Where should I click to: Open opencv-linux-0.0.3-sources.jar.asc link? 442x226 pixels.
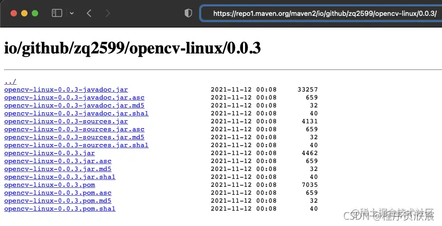(x=74, y=129)
